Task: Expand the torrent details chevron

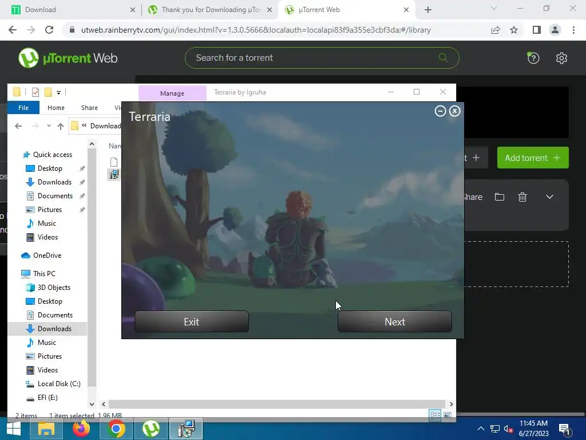Action: point(549,197)
